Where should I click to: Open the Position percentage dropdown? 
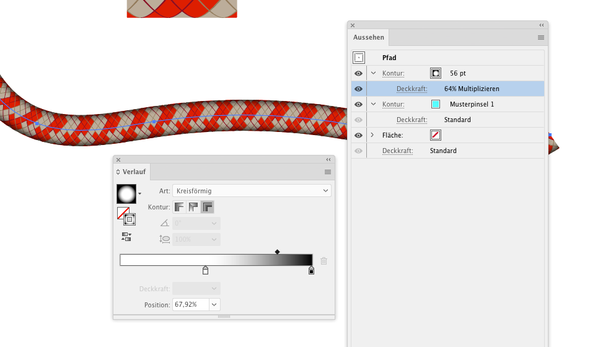click(x=214, y=304)
